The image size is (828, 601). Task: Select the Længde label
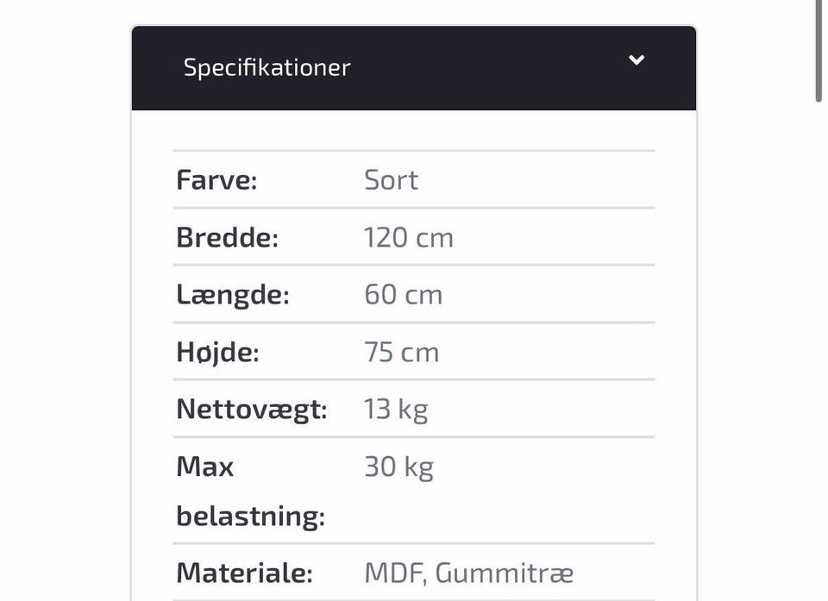coord(232,295)
